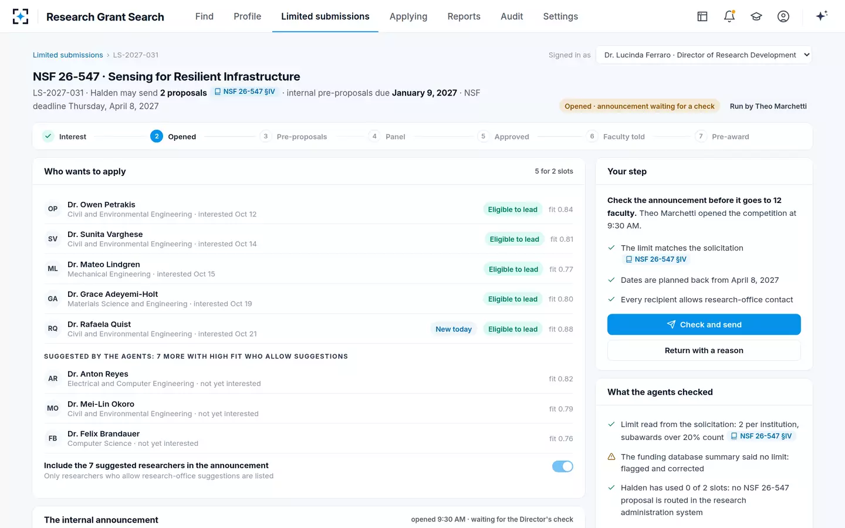845x528 pixels.
Task: Switch to the Applying tab
Action: 408,16
